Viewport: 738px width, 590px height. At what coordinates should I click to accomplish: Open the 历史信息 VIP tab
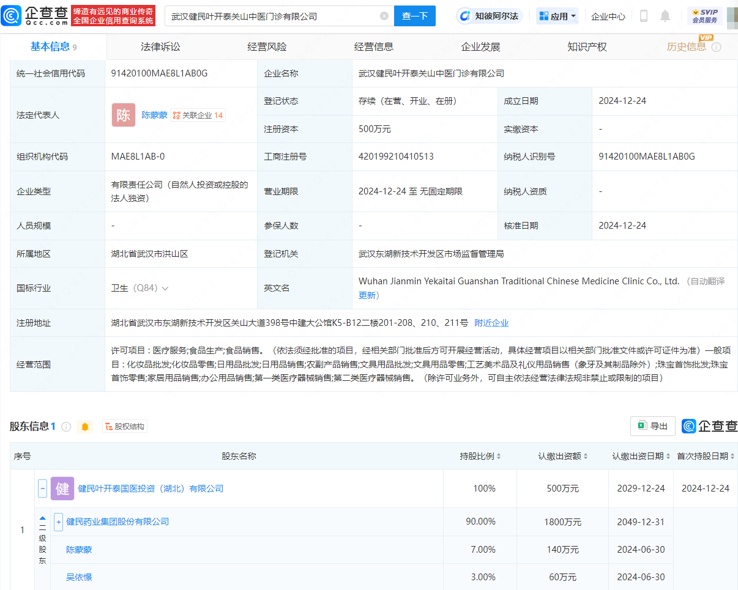(686, 47)
